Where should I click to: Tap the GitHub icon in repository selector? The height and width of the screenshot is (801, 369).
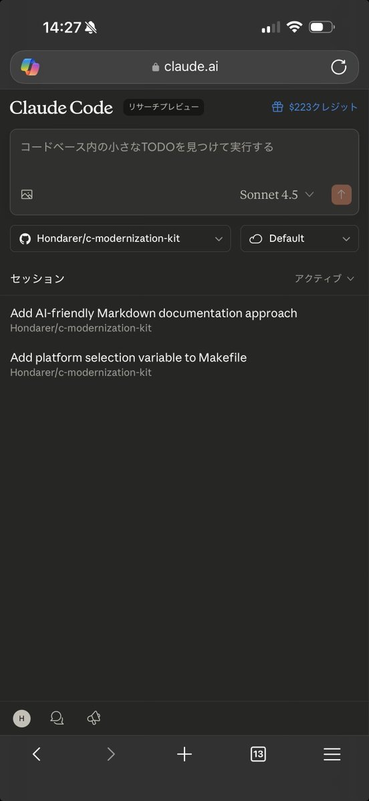coord(25,238)
